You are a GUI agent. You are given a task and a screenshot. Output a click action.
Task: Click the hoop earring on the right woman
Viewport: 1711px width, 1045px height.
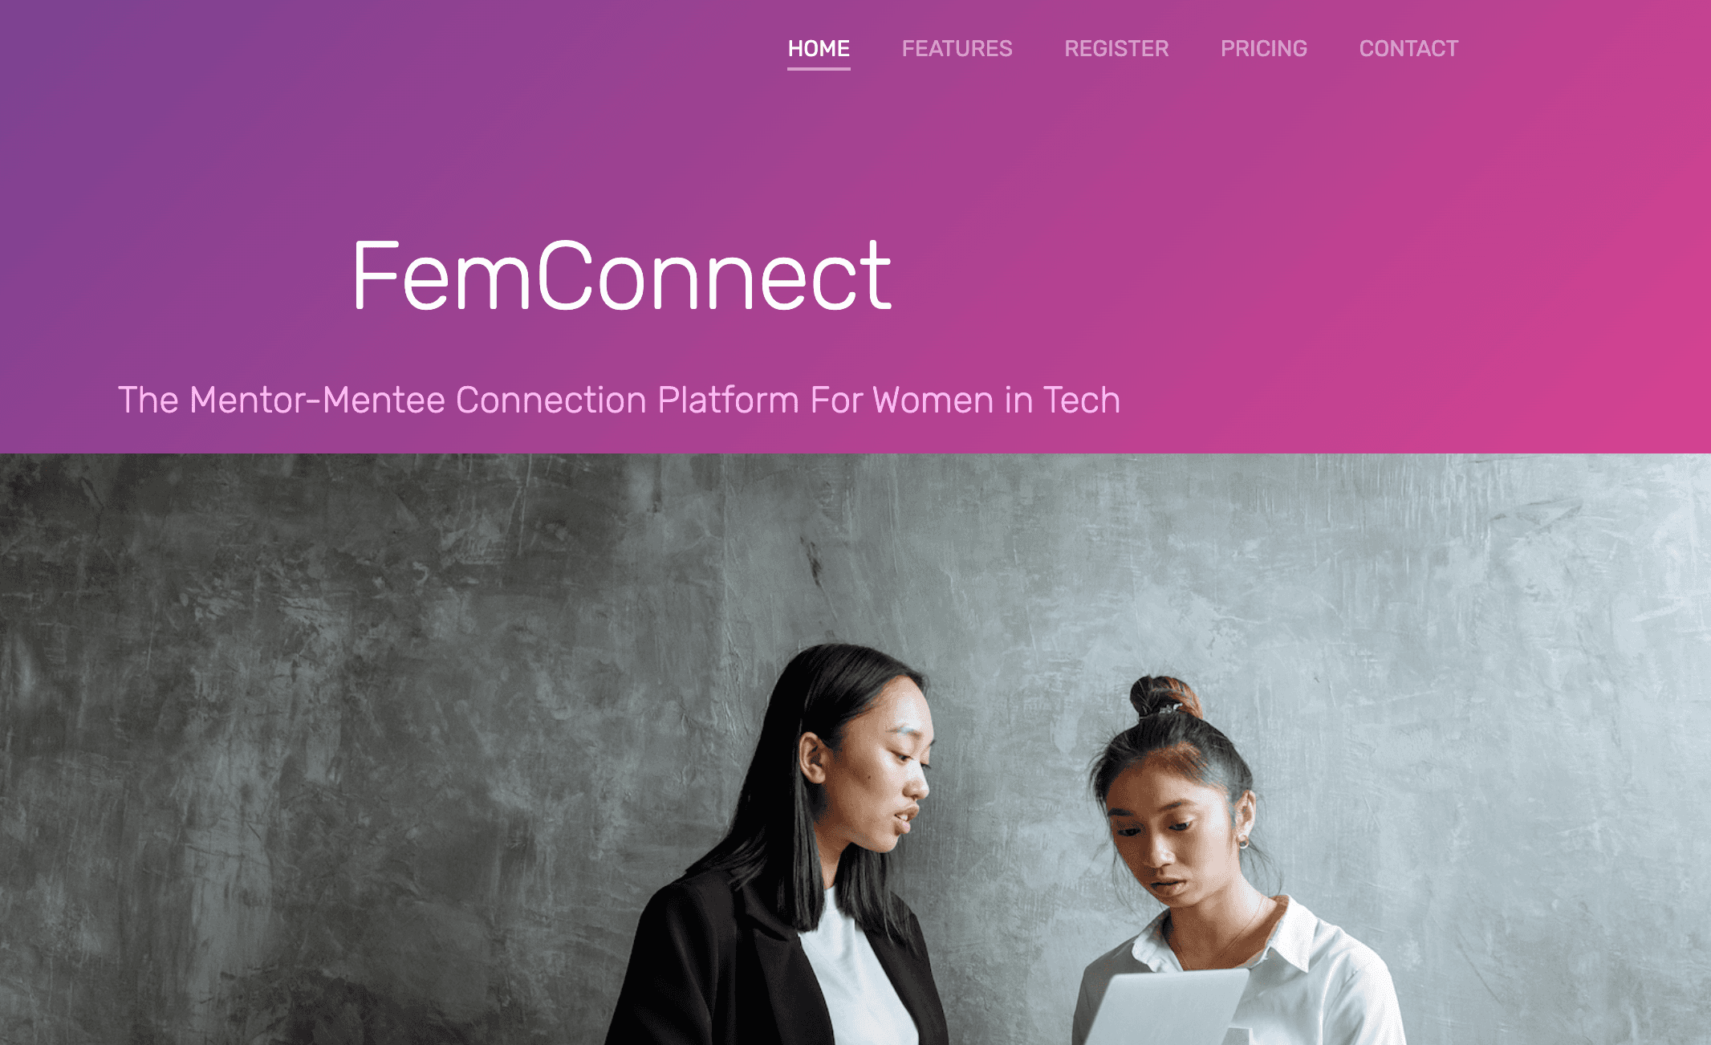[1243, 842]
